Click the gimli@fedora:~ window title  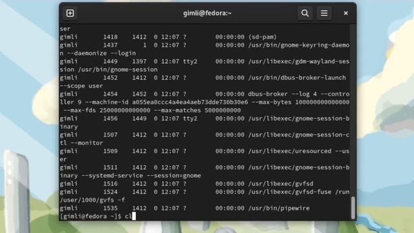click(x=207, y=13)
